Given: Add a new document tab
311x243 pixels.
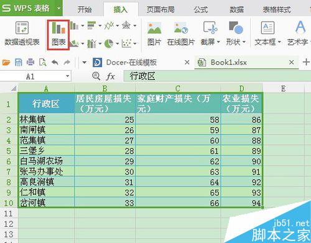Looking at the screenshot, I should (306, 62).
